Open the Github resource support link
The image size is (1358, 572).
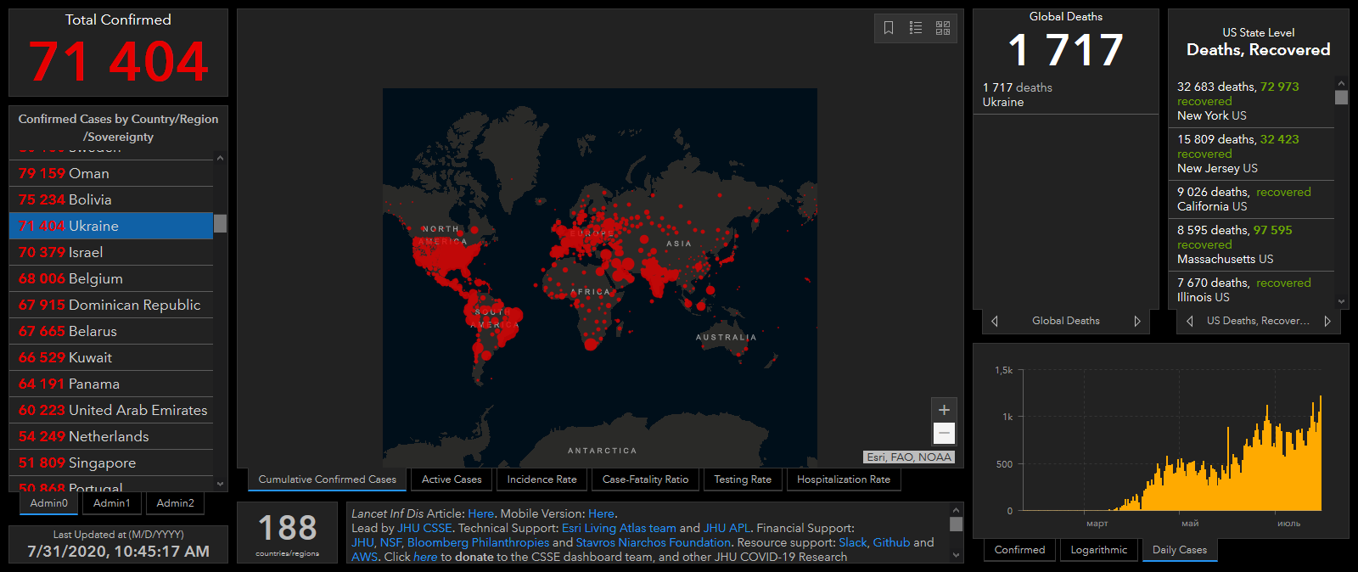tap(891, 542)
